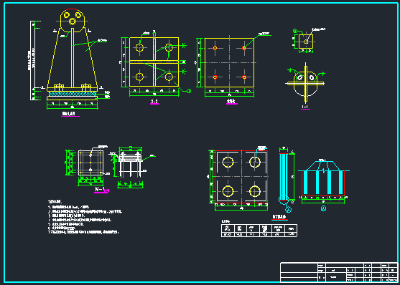Click the "1-1" section view label
400x285 pixels.
[305, 107]
